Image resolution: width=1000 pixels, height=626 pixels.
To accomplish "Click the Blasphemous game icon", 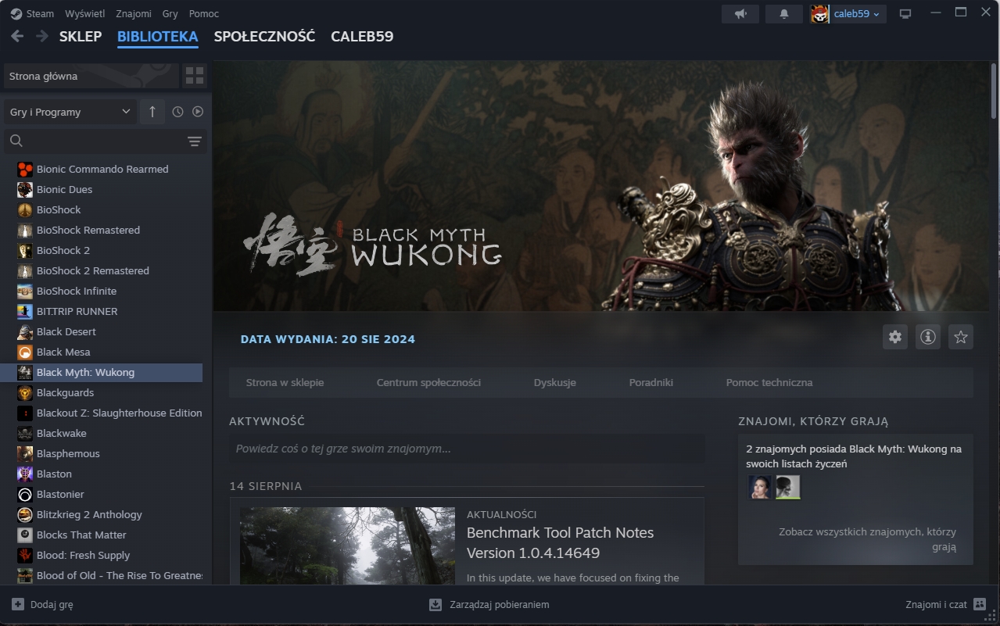I will (24, 453).
